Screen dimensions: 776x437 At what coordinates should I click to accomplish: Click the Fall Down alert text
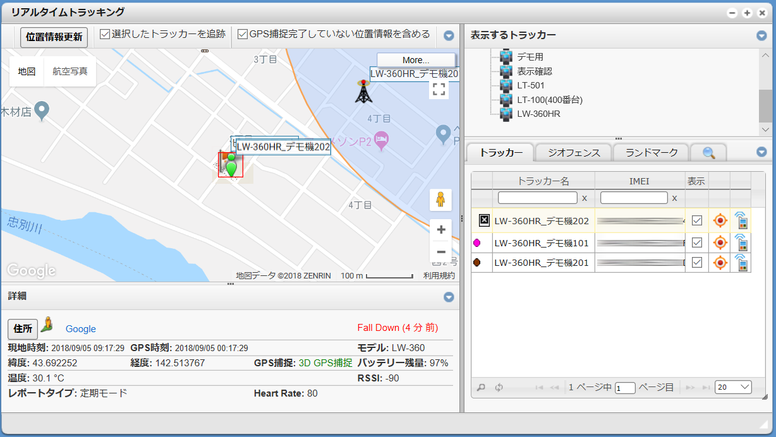point(397,328)
